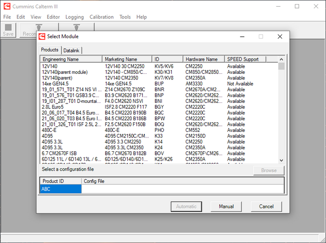
Task: Maximize the Cummins Calterm III main window
Action: pos(297,6)
